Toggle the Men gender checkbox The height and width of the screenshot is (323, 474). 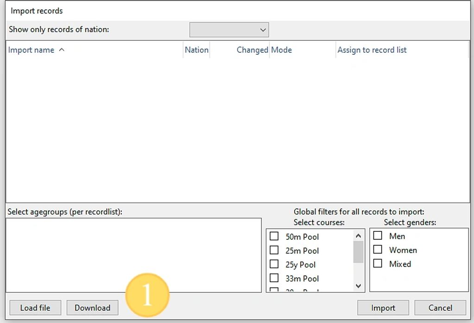tap(378, 236)
